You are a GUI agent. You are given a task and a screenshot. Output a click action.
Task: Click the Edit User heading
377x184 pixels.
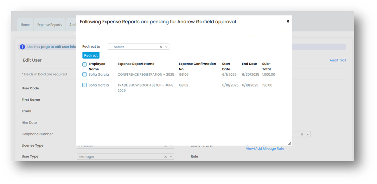32,60
